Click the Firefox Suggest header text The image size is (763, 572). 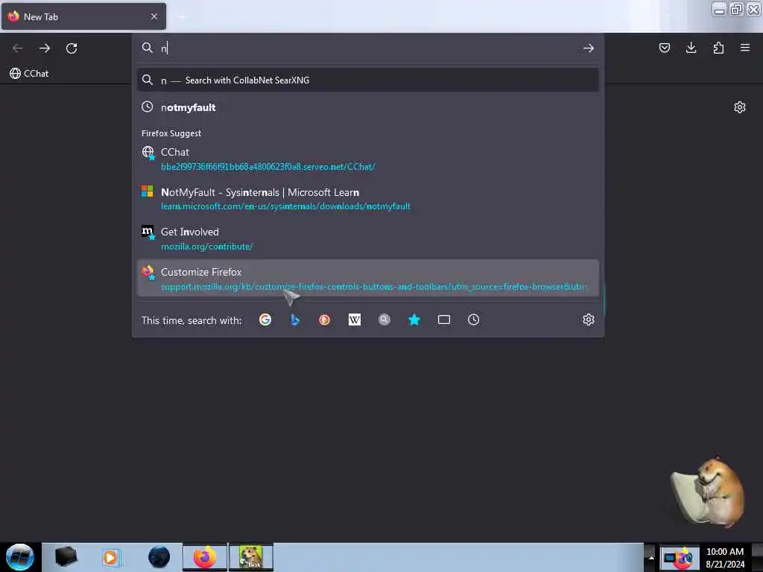coord(171,133)
